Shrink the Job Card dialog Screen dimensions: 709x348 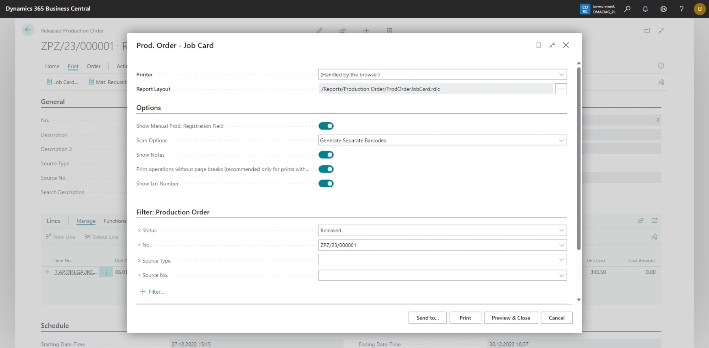coord(552,45)
